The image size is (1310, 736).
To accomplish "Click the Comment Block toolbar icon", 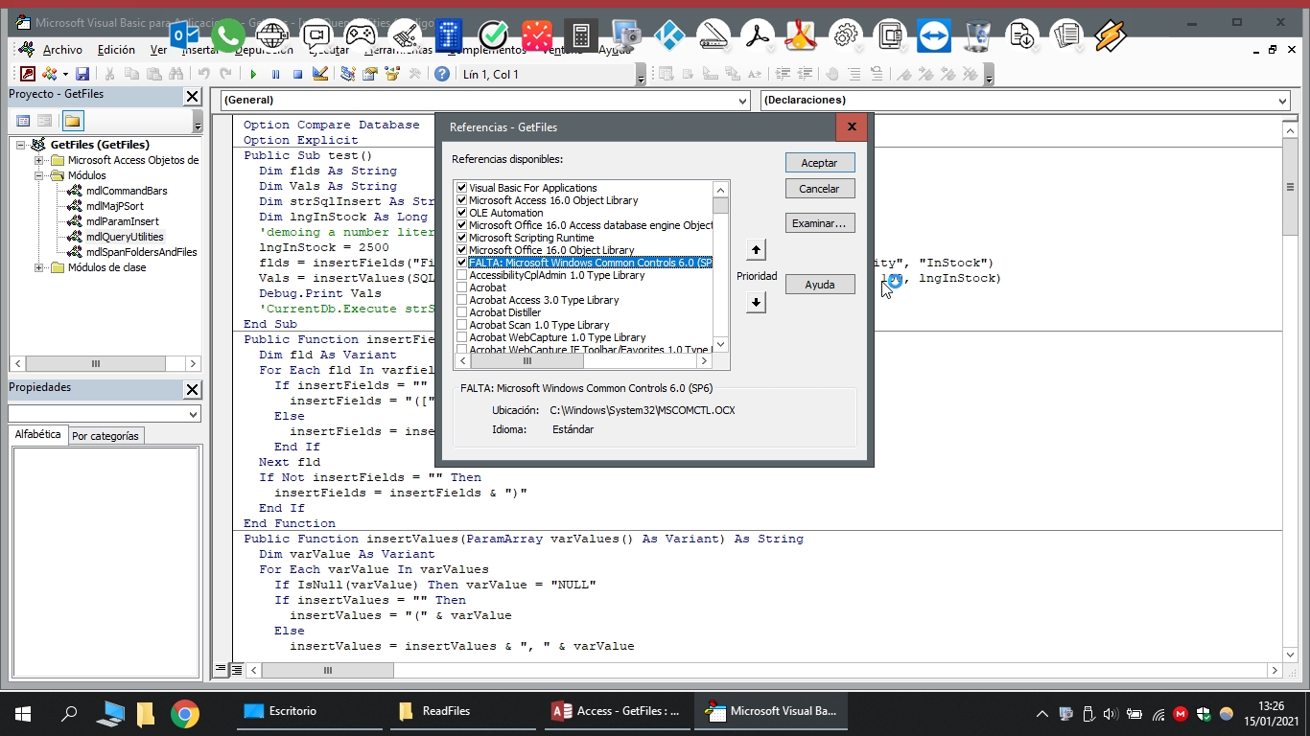I will coord(854,74).
